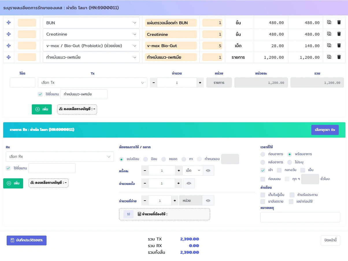This screenshot has height=261, width=348.
Task: Click the หมายเหตุ remarks input field
Action: 300,217
